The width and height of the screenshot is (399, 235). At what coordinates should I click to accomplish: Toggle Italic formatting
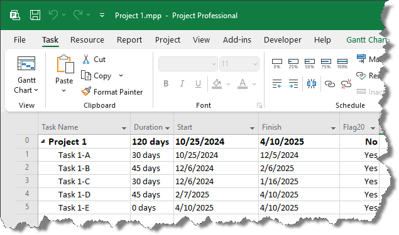coord(182,83)
